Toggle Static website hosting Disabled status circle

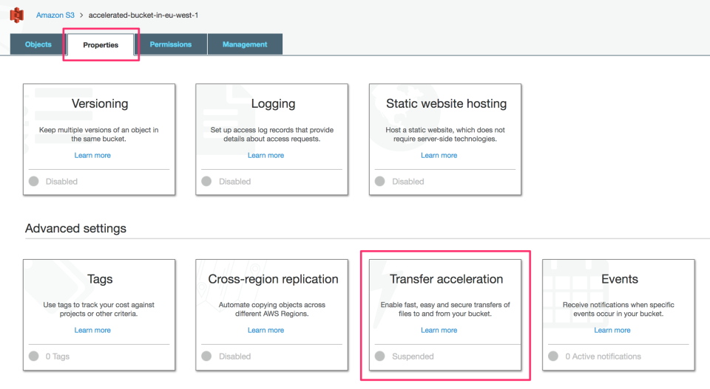[x=380, y=181]
